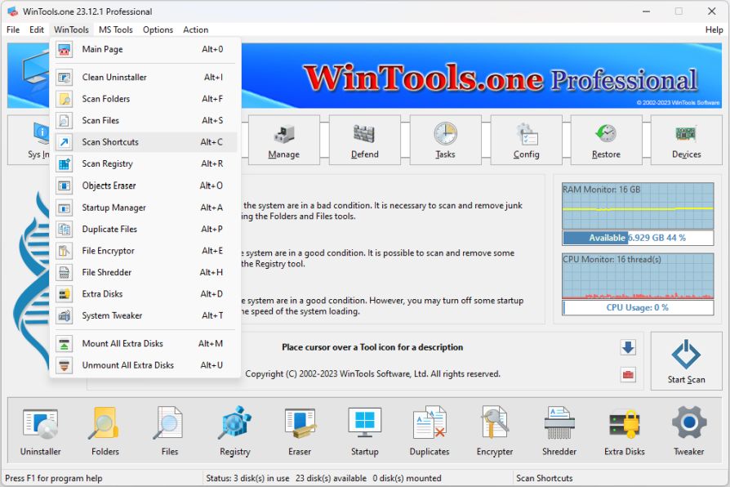Select Scan Shortcuts menu entry

(x=145, y=142)
